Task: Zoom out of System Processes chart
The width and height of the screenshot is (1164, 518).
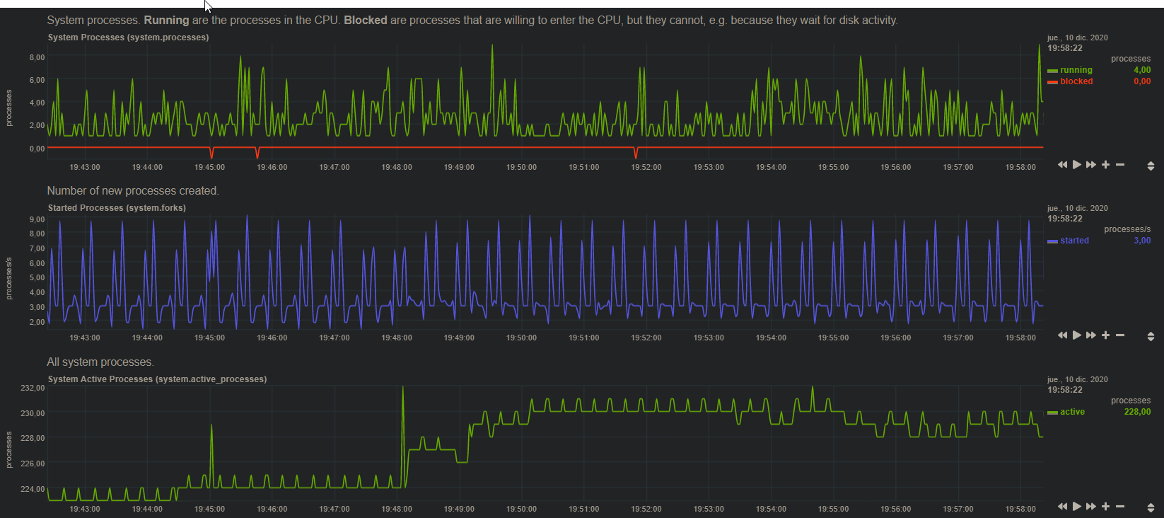Action: tap(1120, 165)
